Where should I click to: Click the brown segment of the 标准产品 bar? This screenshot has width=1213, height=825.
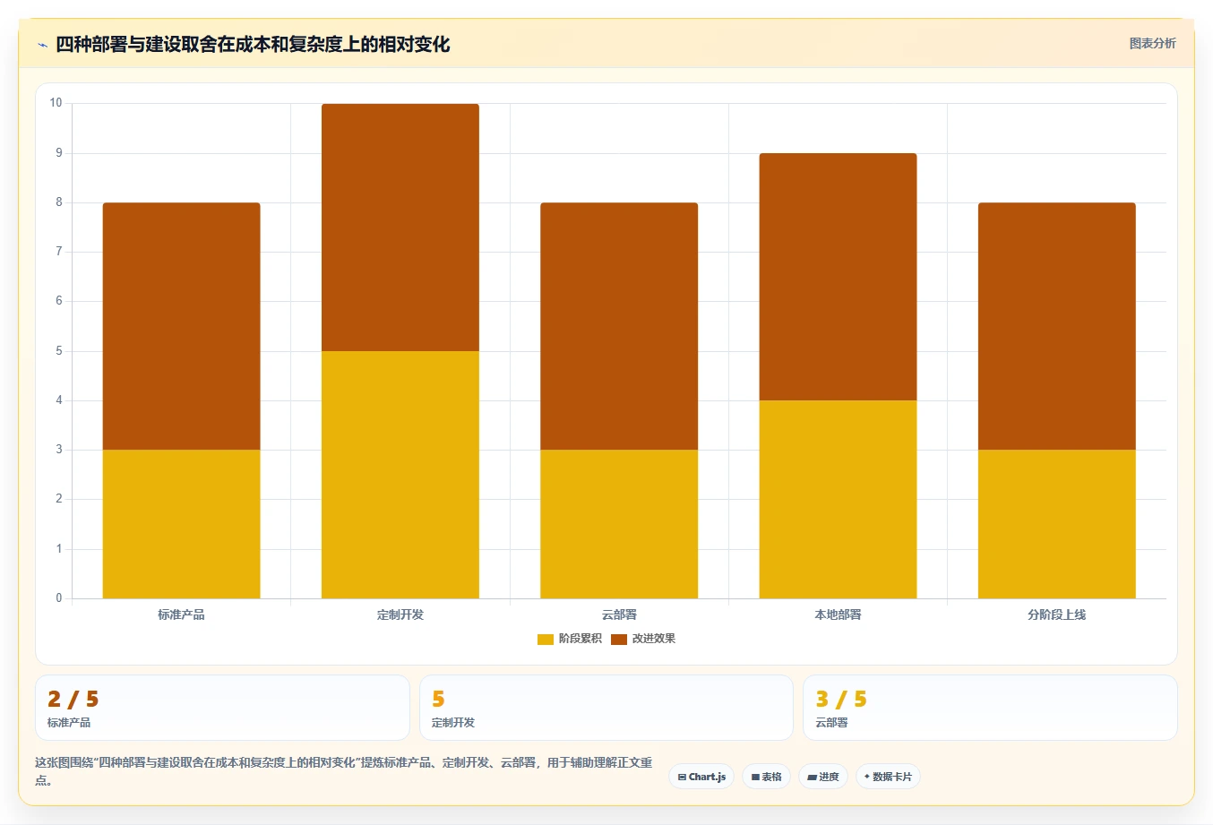(182, 326)
